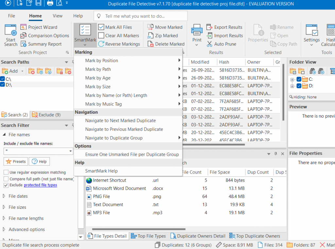
Task: Check the Mark All Files checkbox
Action: click(x=101, y=27)
